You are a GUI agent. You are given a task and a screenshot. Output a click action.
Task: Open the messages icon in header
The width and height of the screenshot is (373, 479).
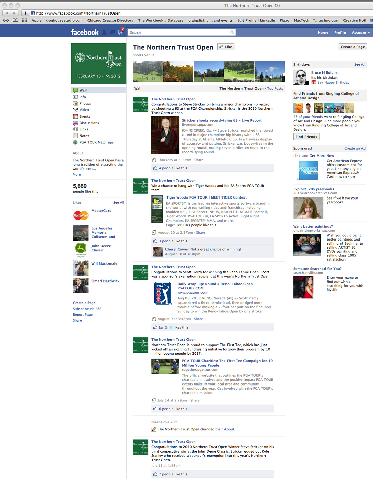(x=112, y=33)
